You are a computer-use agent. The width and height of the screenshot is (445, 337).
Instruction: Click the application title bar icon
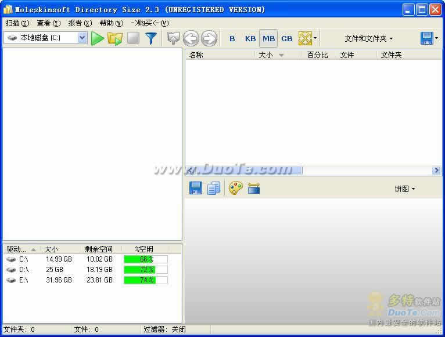(8, 9)
